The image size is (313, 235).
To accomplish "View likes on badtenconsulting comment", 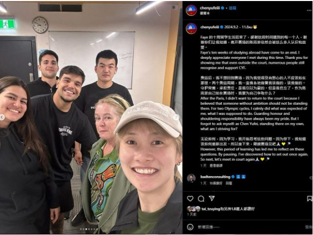I will 216,183.
